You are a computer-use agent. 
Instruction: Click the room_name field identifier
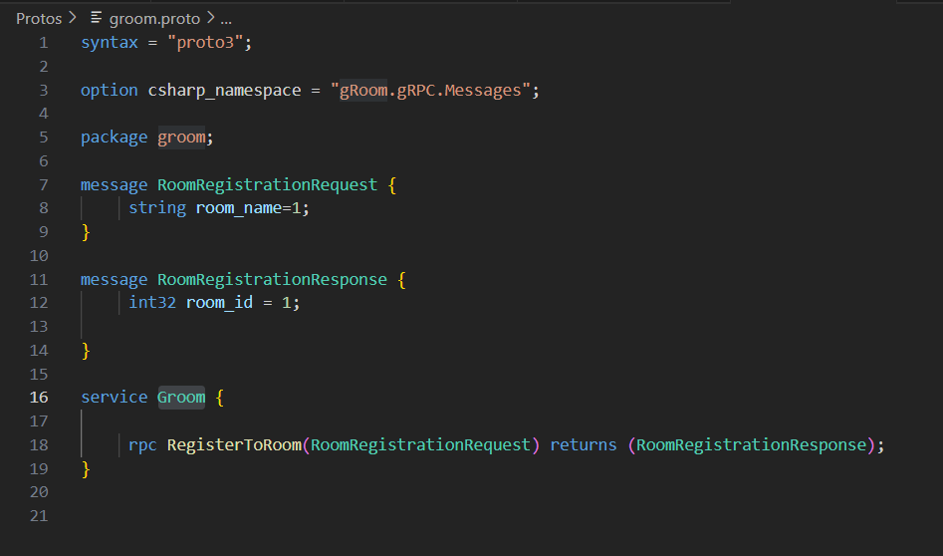239,208
